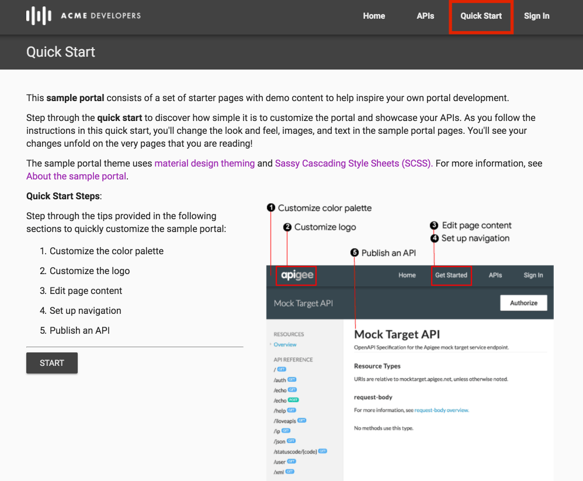Click the GET badge beside /iloveapis
This screenshot has width=583, height=481.
(302, 420)
